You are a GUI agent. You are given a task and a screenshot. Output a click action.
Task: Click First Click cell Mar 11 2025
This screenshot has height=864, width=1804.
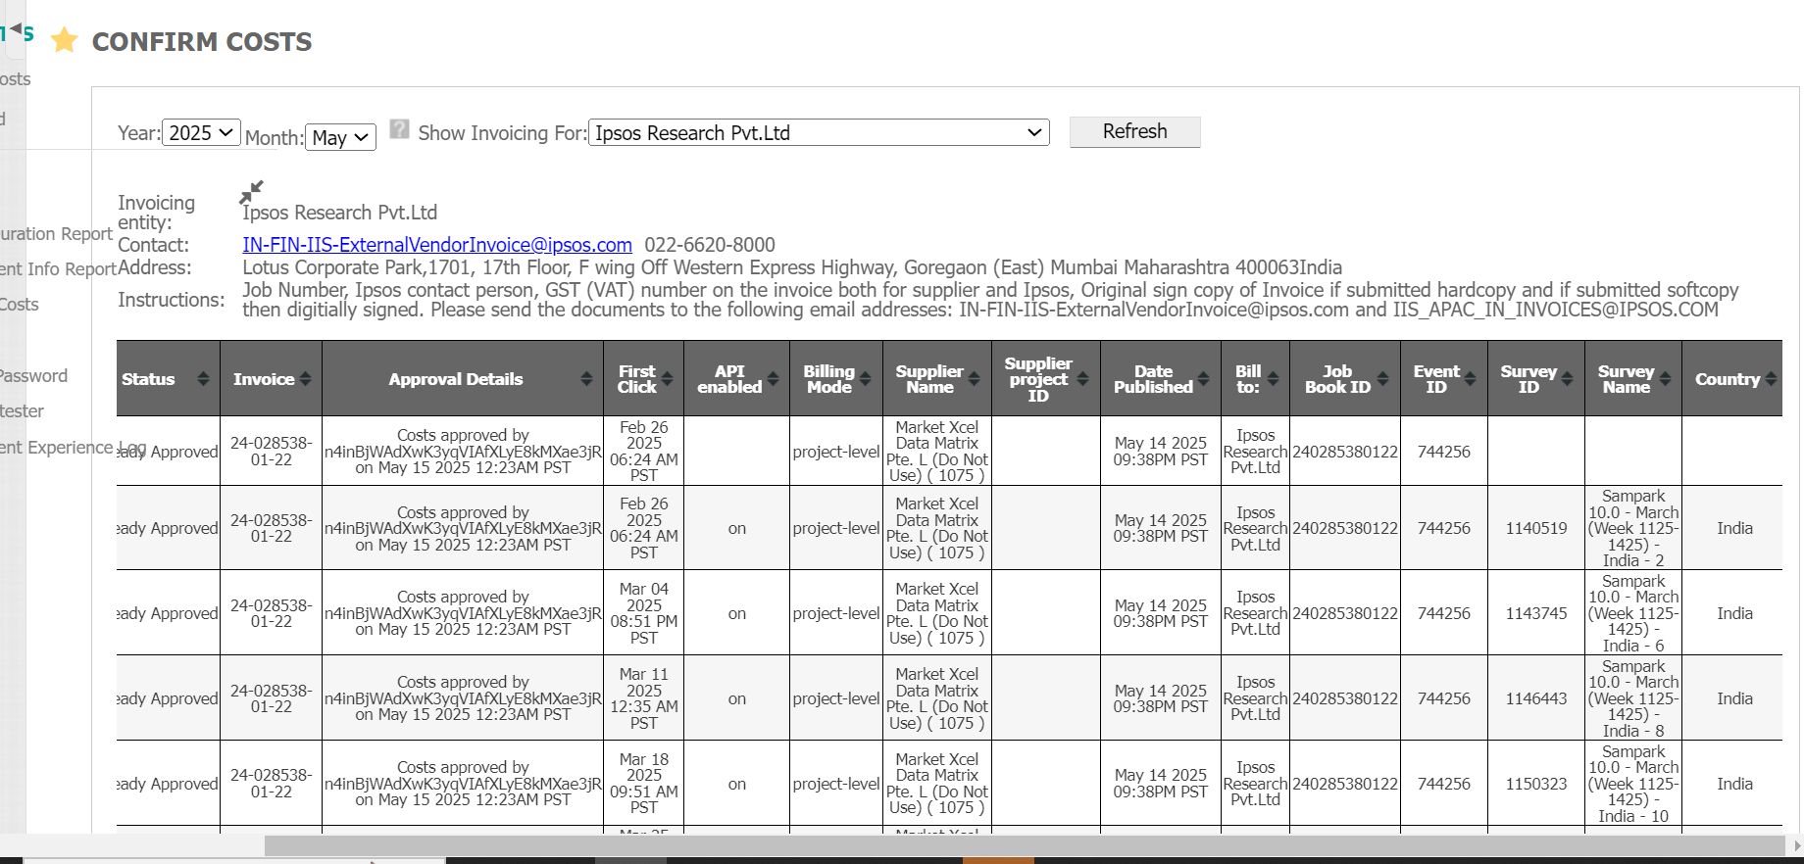click(x=644, y=698)
